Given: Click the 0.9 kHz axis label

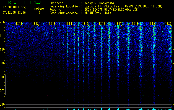Looking at the screenshot, I should pyautogui.click(x=2, y=63).
